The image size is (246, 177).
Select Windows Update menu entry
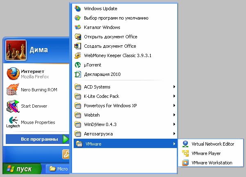click(x=125, y=9)
